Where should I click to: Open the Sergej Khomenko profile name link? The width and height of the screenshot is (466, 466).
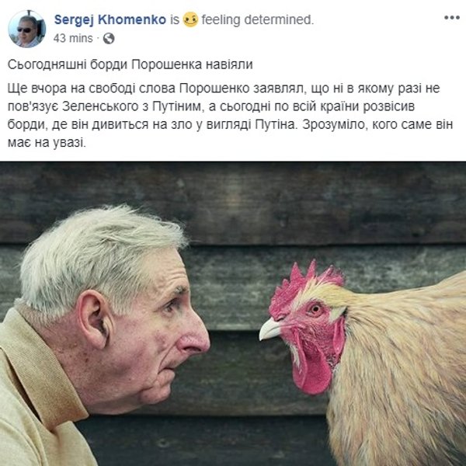coord(110,19)
